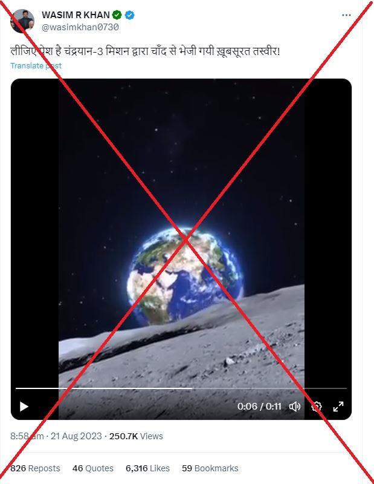Open the 59 Bookmarks count
This screenshot has width=374, height=484.
tap(210, 468)
